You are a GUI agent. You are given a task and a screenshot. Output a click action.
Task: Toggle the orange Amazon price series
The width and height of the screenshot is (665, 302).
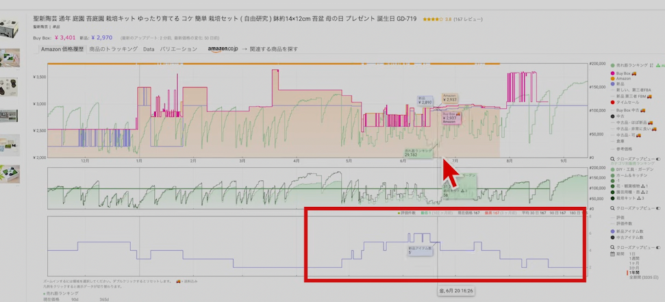[x=613, y=79]
